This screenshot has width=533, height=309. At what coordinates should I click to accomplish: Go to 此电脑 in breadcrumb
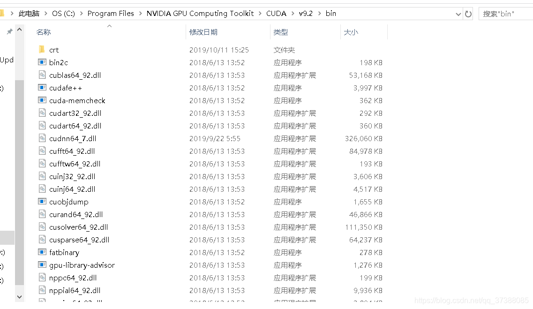point(29,14)
